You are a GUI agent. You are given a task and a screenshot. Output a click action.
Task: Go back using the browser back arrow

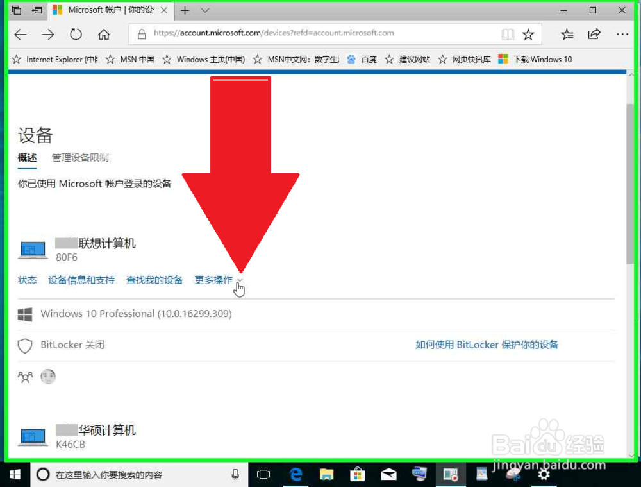pos(21,35)
